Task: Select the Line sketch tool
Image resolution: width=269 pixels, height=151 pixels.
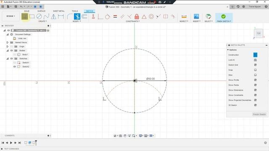Action: coord(24,16)
